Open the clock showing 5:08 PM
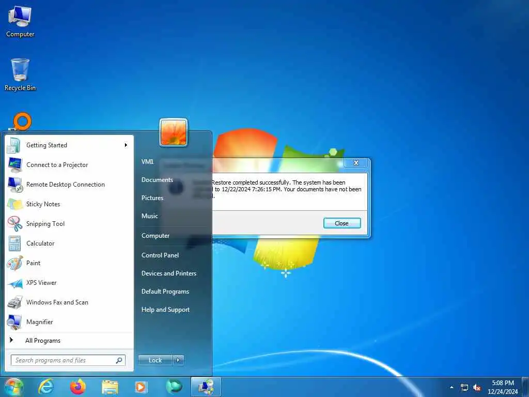 coord(503,387)
